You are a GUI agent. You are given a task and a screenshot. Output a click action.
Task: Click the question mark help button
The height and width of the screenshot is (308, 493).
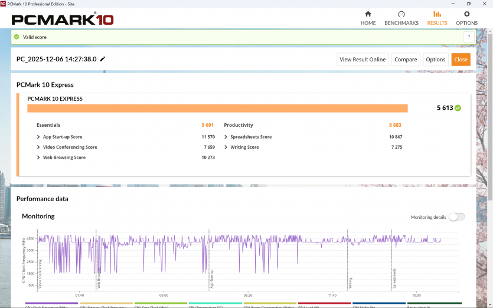click(468, 37)
